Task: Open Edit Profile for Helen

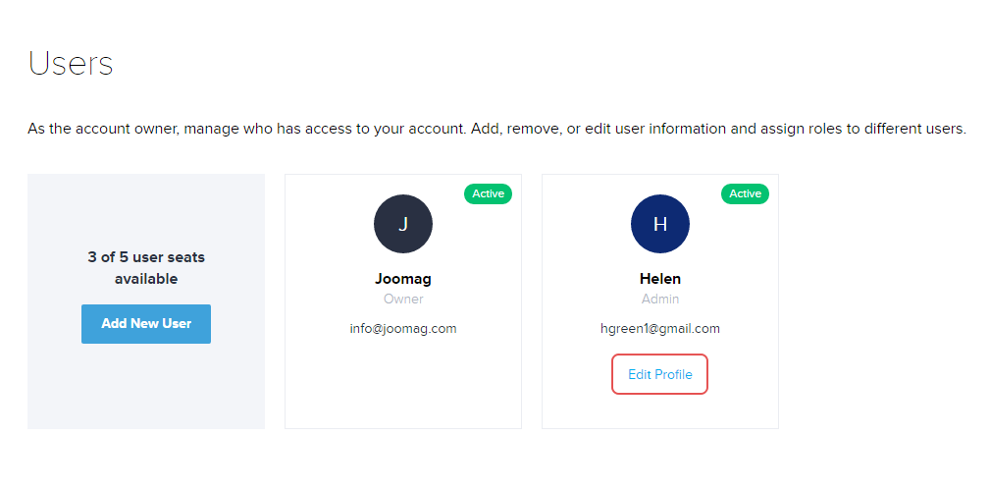Action: click(x=659, y=374)
